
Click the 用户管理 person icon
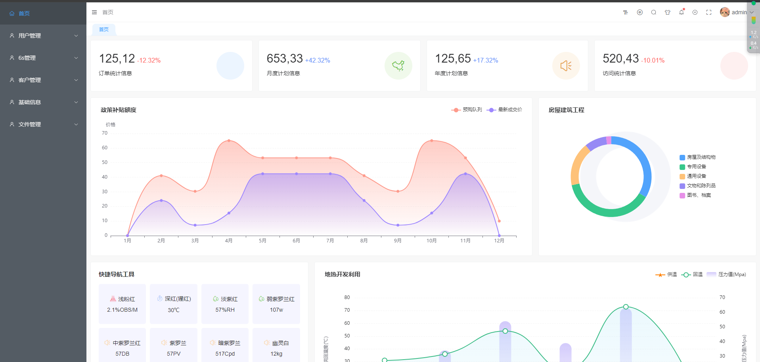coord(12,36)
